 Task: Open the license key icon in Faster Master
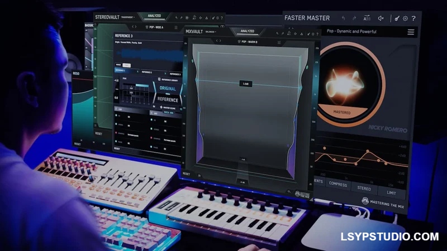click(397, 18)
